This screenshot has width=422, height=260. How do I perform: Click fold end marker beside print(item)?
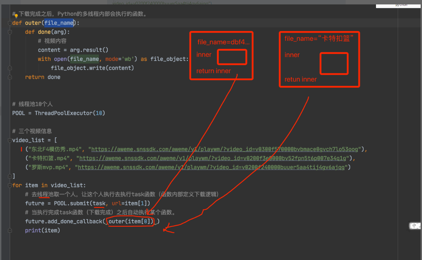pyautogui.click(x=10, y=230)
